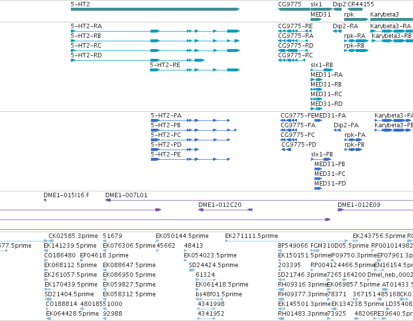Click the Dip2 gene label
Image resolution: width=413 pixels, height=321 pixels.
[339, 4]
